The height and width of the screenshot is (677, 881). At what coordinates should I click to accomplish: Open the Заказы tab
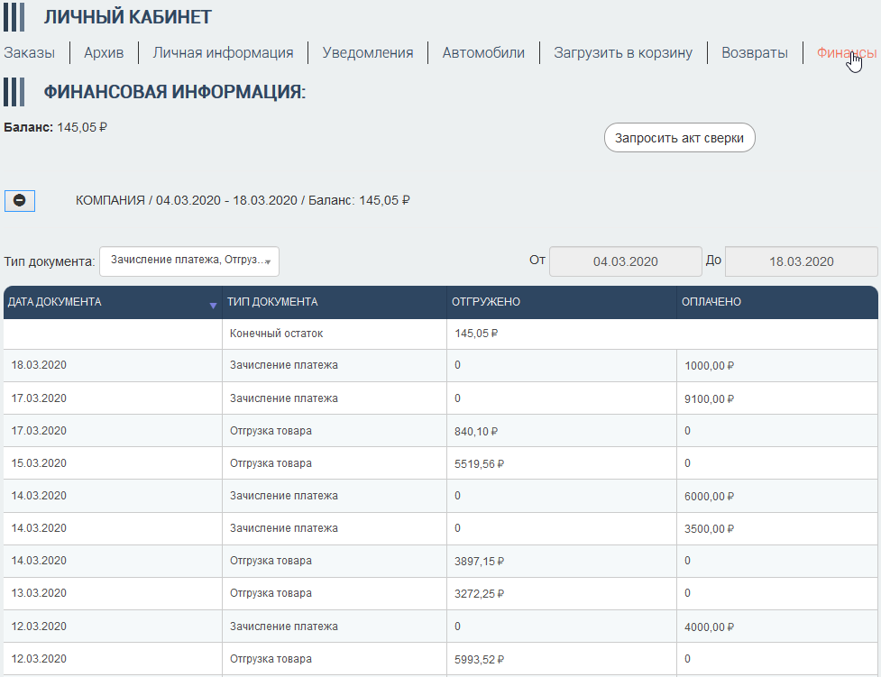pyautogui.click(x=29, y=53)
